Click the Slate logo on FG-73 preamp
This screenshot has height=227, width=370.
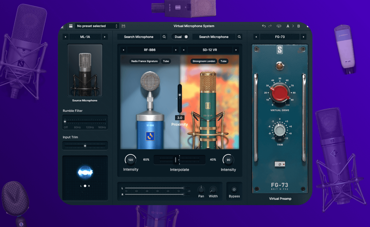pos(280,50)
